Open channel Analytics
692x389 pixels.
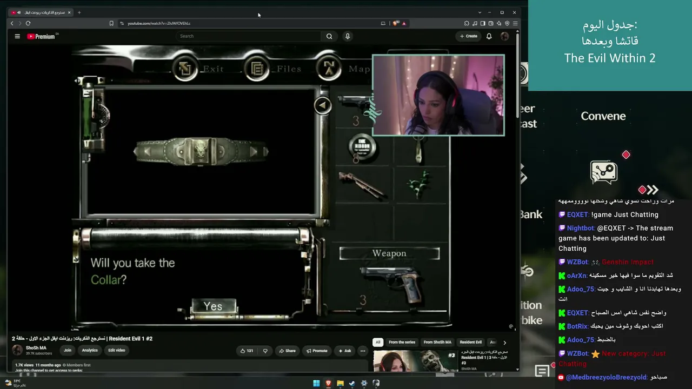coord(90,351)
